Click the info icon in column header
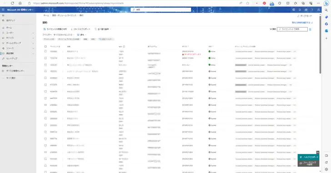 click(x=124, y=47)
